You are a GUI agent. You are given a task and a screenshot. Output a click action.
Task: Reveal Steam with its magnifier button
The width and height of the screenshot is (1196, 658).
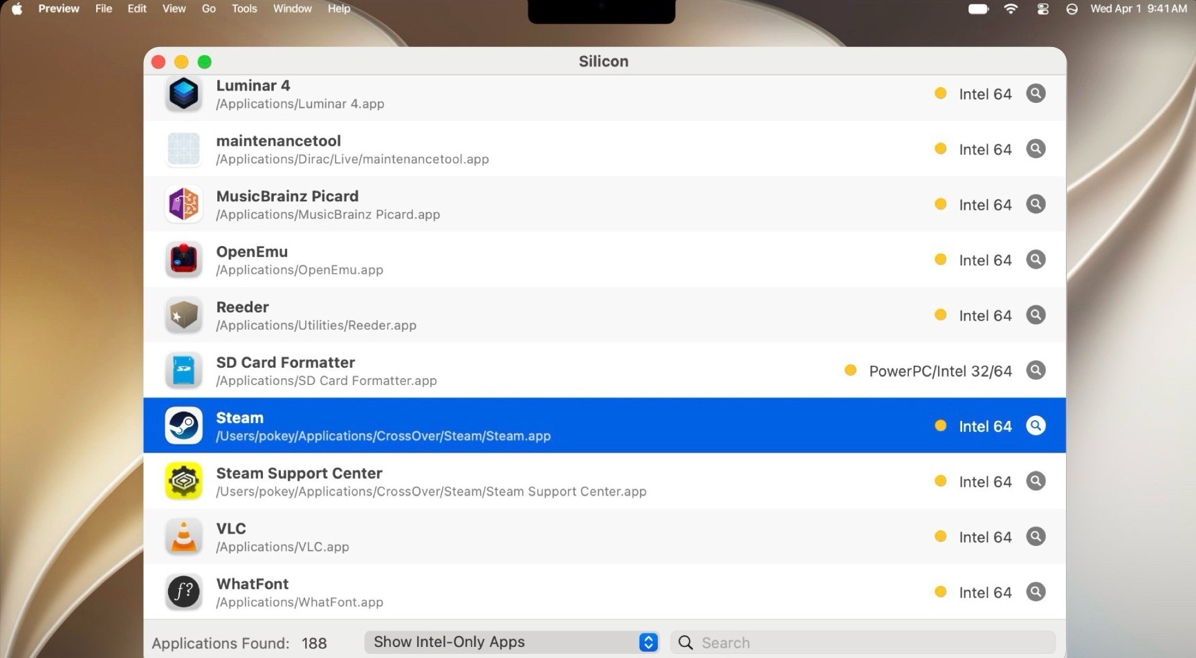(1036, 425)
